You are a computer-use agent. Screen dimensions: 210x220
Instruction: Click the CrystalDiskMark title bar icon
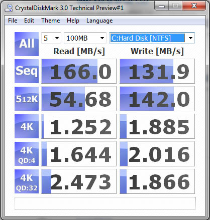coord(9,8)
